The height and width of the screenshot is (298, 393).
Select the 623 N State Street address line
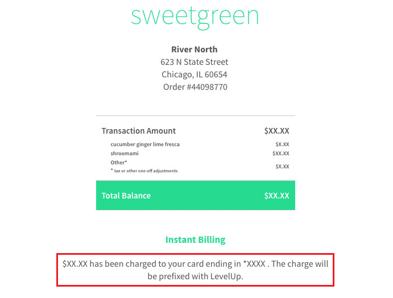(195, 62)
